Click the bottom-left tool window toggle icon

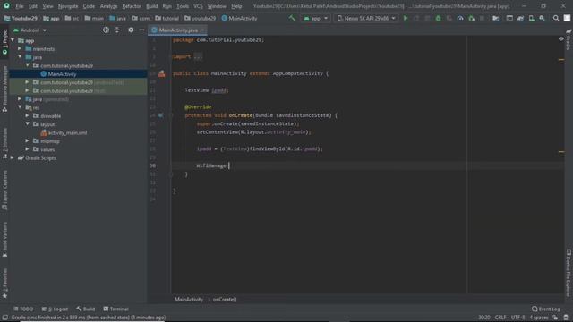point(4,318)
